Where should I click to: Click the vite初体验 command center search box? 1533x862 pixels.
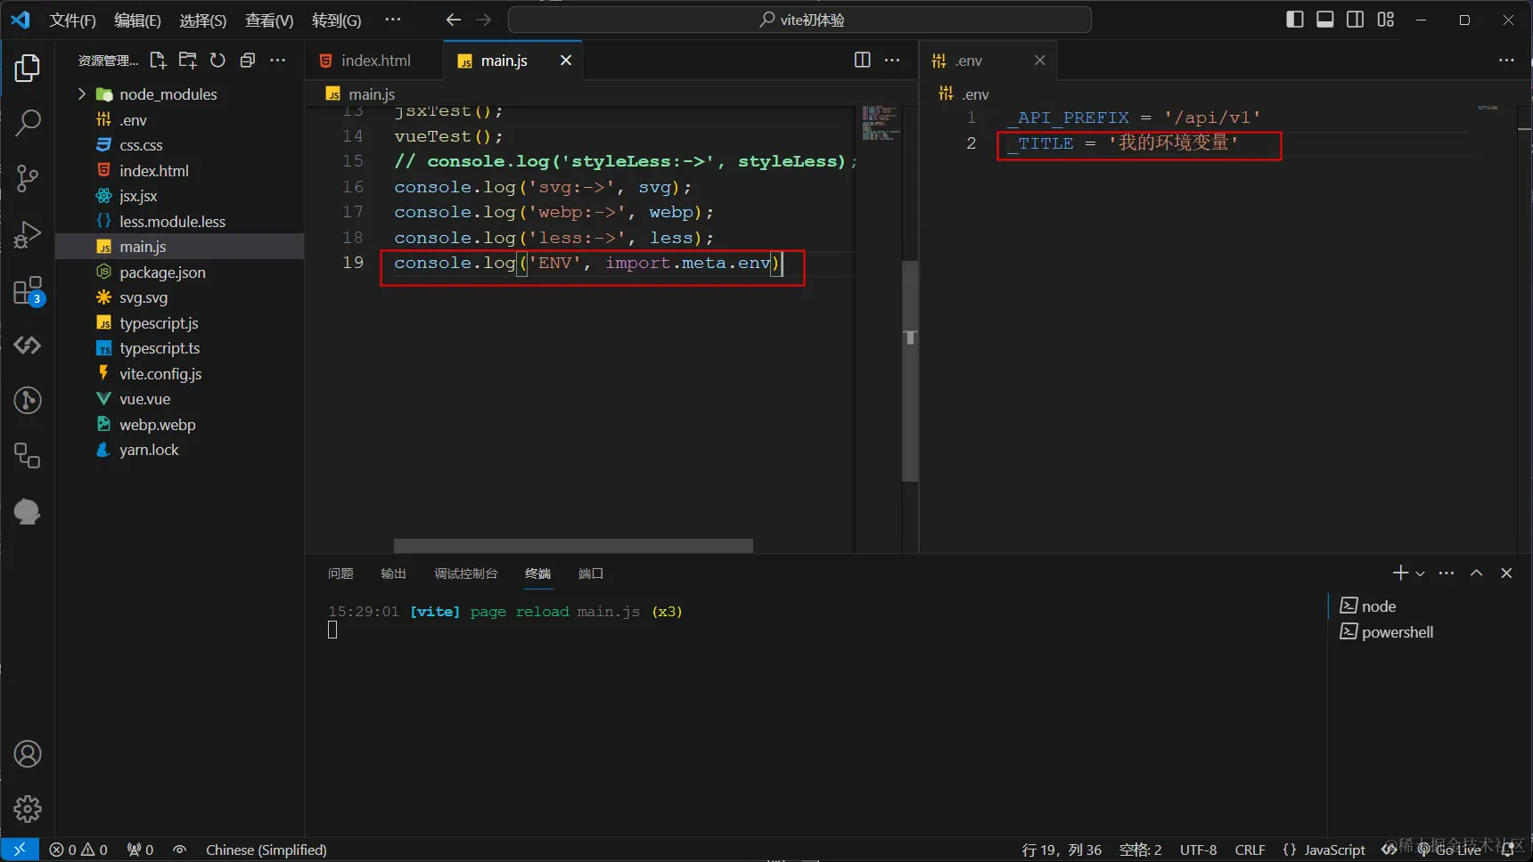pos(799,20)
